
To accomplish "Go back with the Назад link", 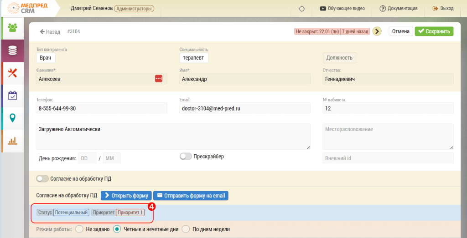I will point(50,31).
